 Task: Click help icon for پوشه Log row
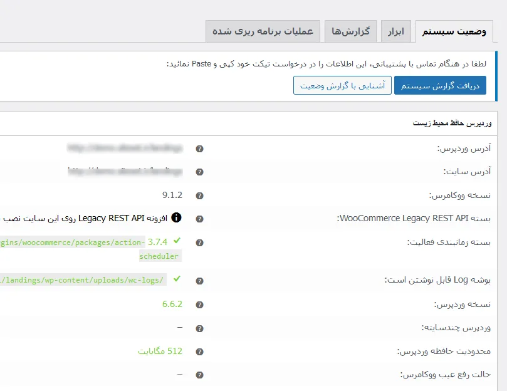(199, 281)
